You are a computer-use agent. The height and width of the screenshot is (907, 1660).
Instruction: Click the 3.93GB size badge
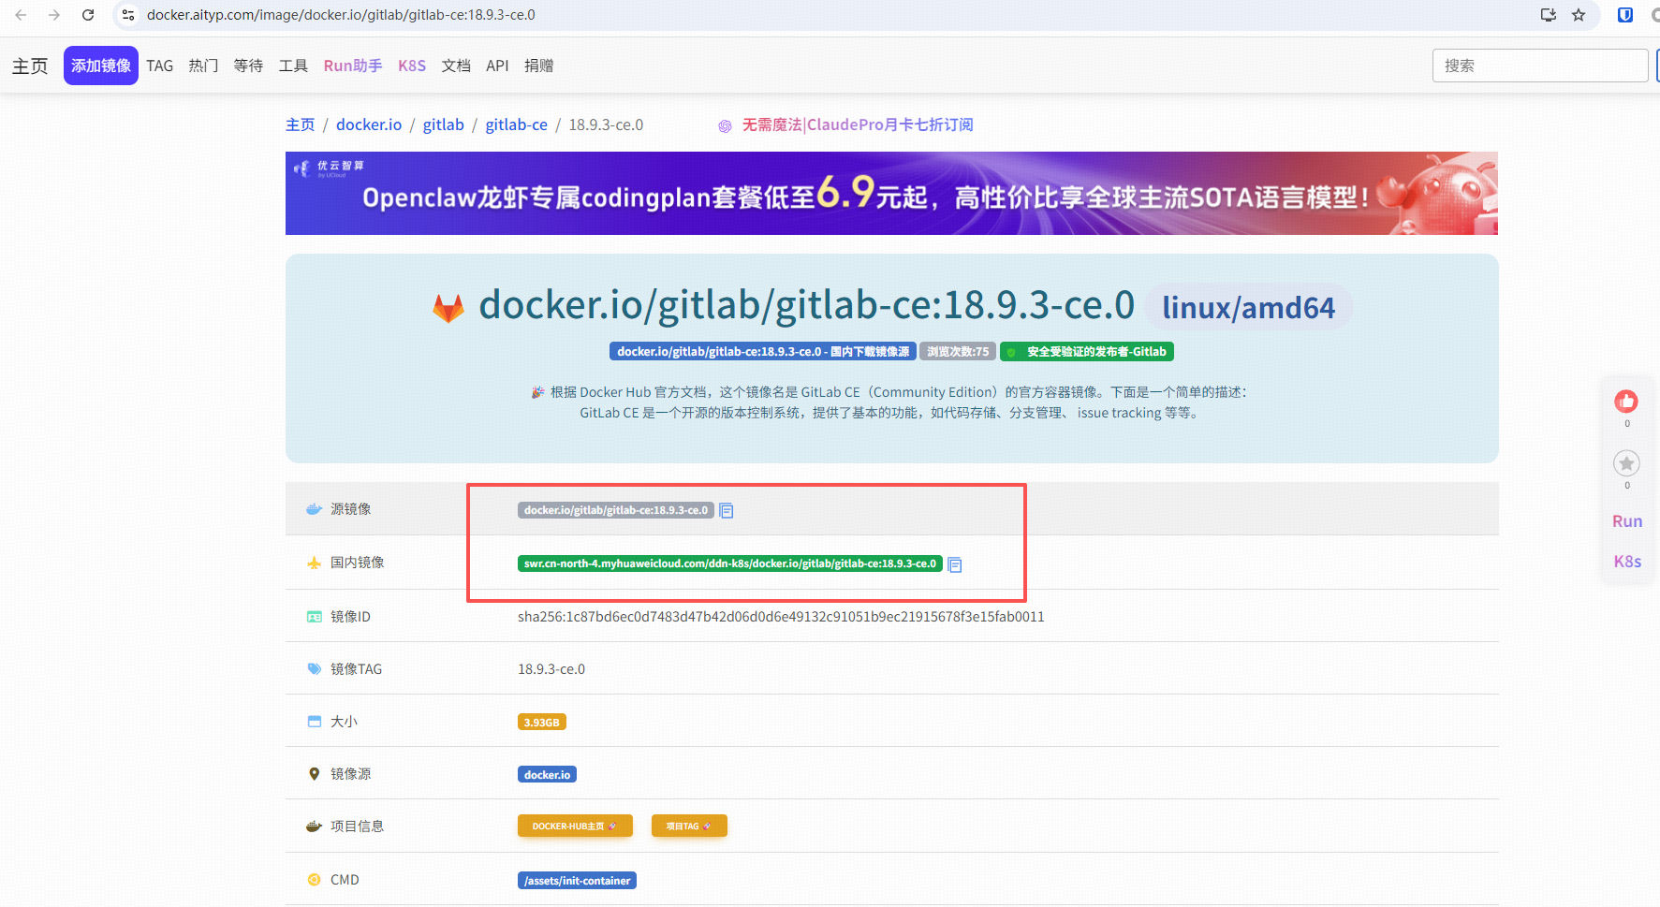coord(542,722)
